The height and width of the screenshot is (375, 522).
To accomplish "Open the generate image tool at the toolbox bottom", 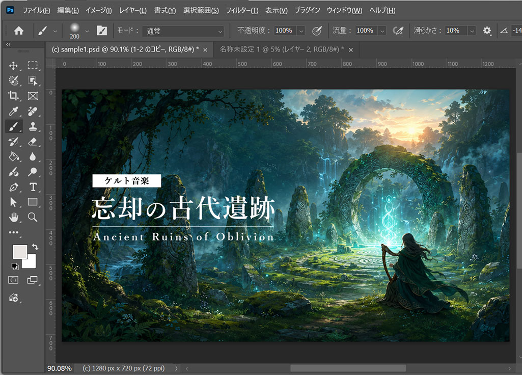I will [x=13, y=298].
